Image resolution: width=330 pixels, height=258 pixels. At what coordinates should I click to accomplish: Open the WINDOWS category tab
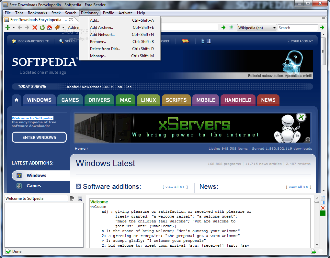[x=39, y=100]
